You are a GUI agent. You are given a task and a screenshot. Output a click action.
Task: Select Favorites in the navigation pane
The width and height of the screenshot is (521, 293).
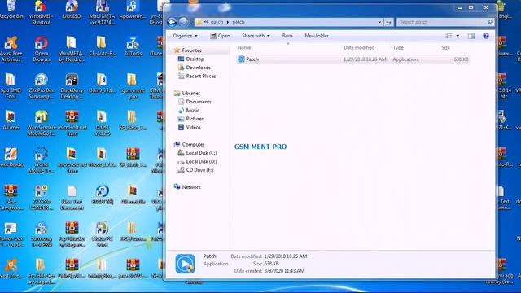click(x=191, y=50)
